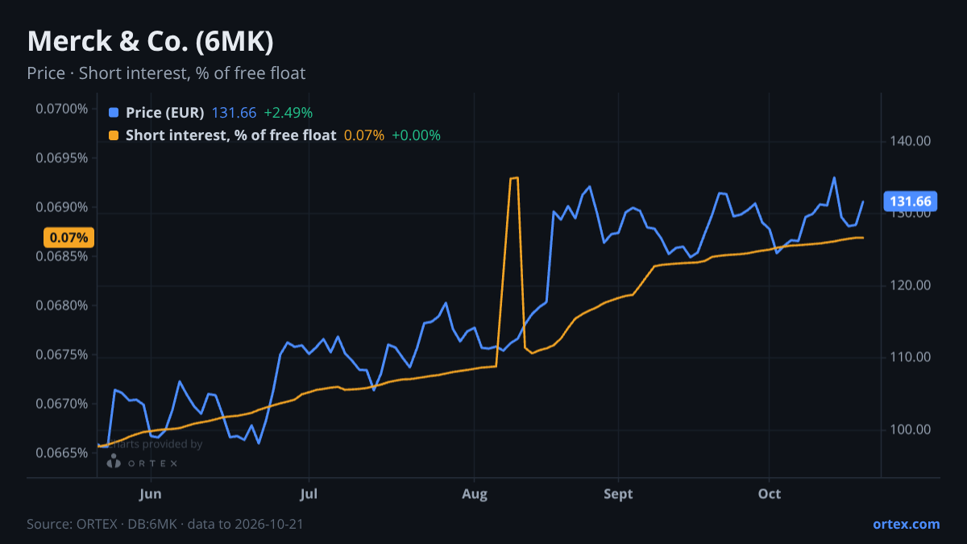Click the Aug x-axis label

pyautogui.click(x=475, y=494)
